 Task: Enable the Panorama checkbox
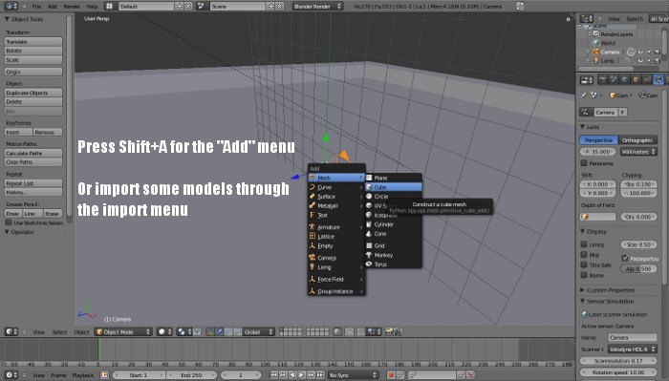point(584,163)
